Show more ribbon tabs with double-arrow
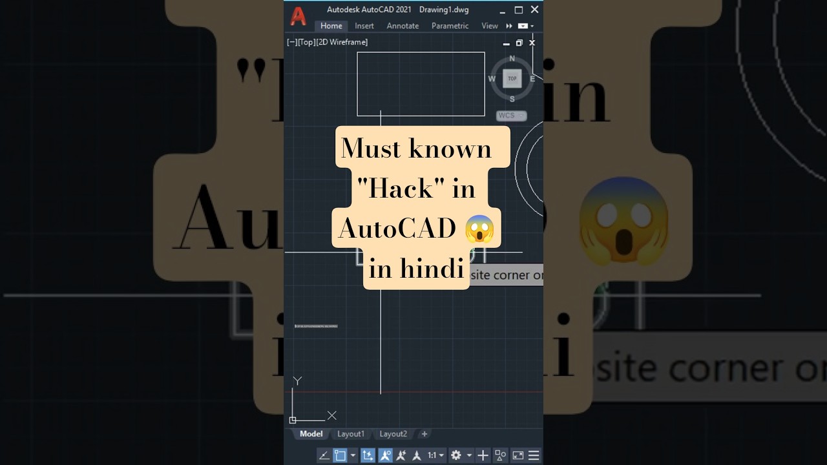The width and height of the screenshot is (827, 465). point(509,26)
